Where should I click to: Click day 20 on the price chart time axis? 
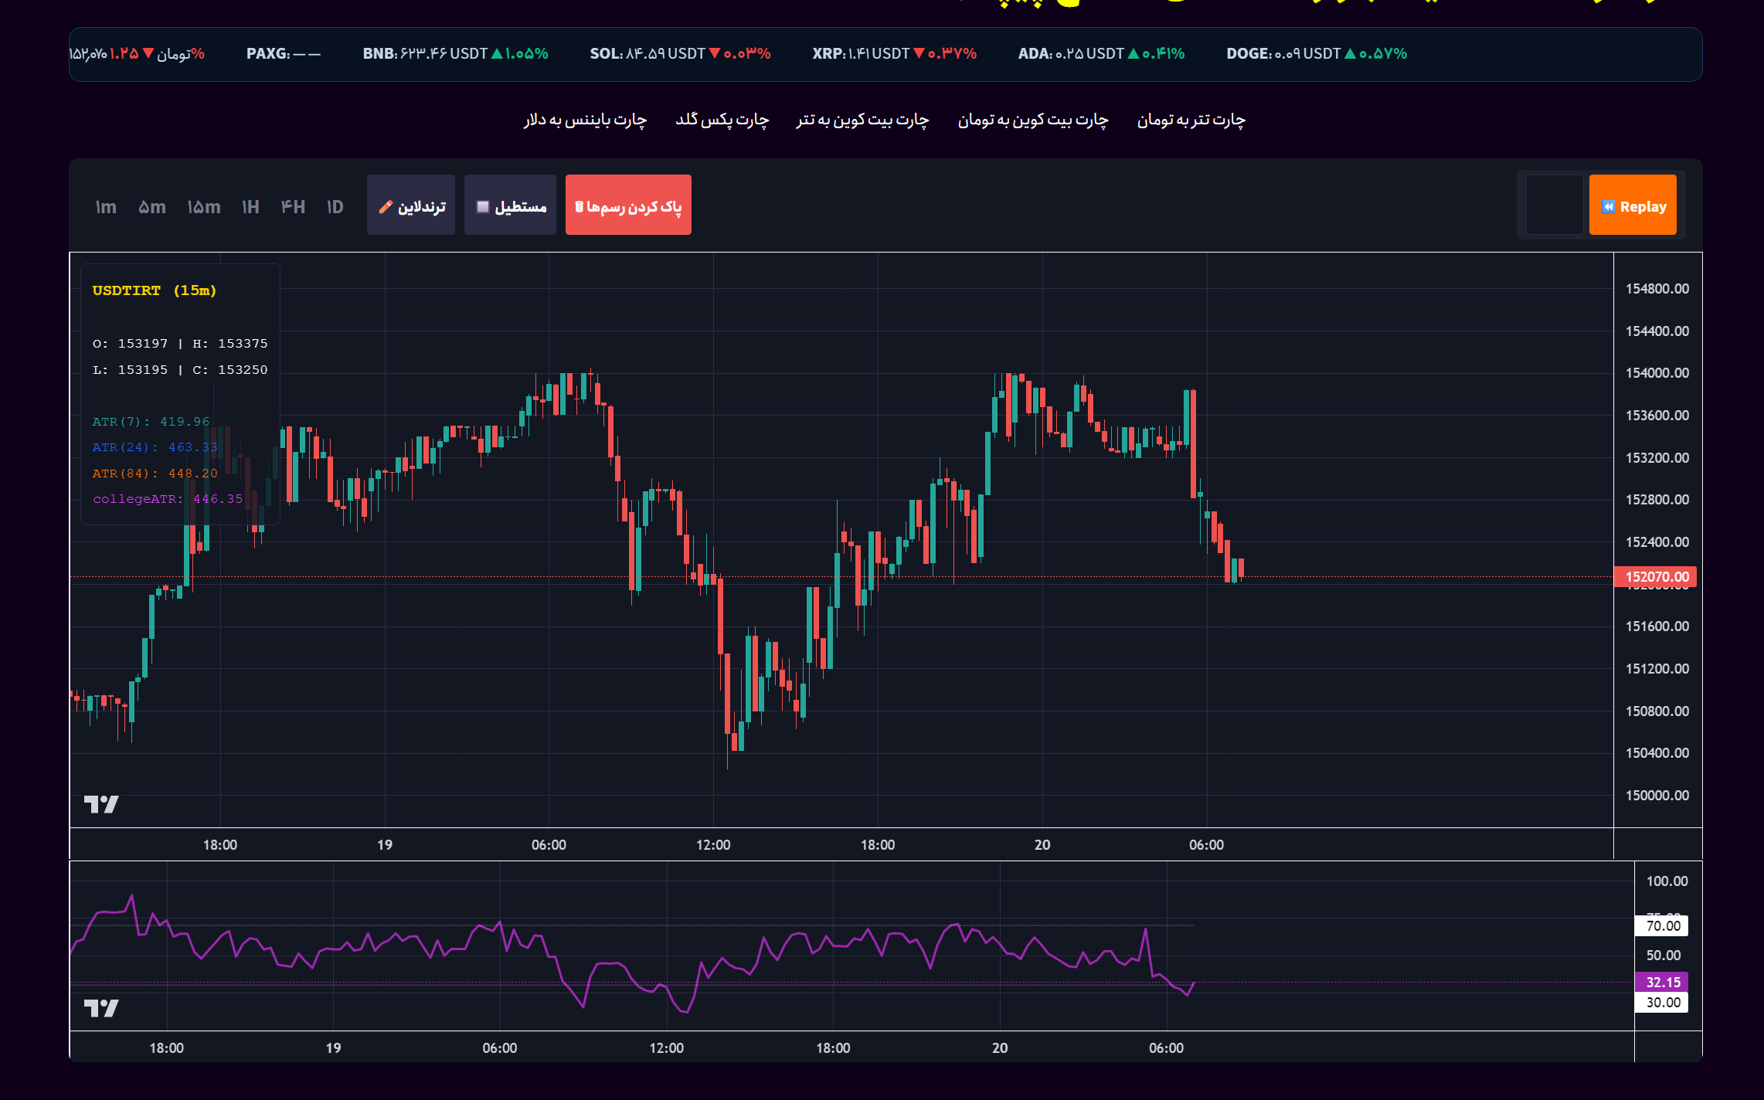click(1042, 845)
